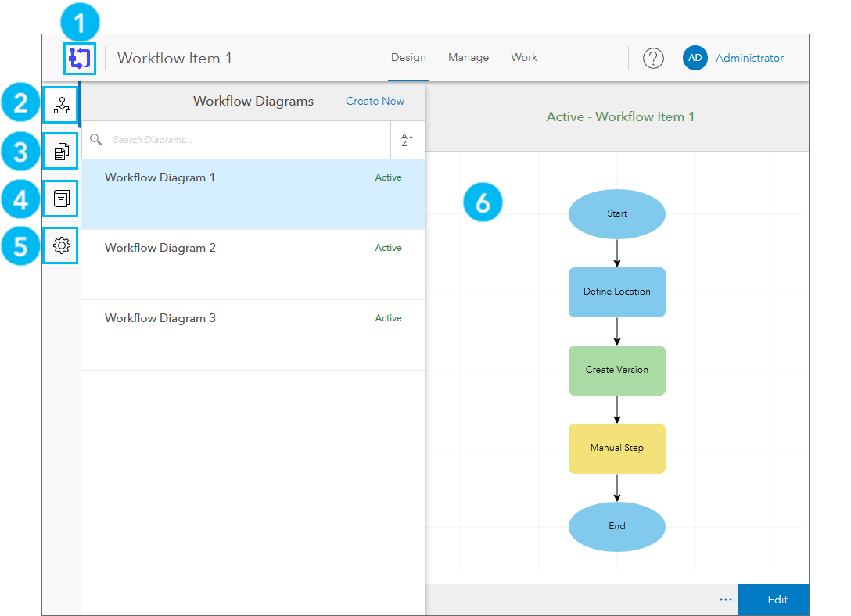Open the third sidebar panel icon below templates
851x616 pixels.
[x=62, y=199]
